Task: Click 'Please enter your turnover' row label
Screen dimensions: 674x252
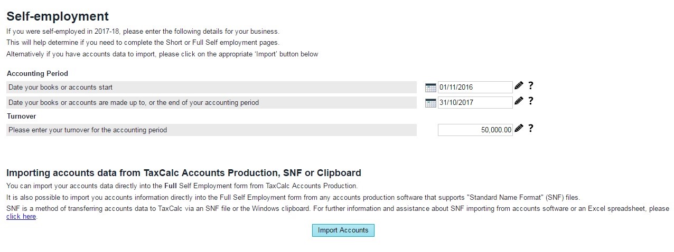Action: 88,130
